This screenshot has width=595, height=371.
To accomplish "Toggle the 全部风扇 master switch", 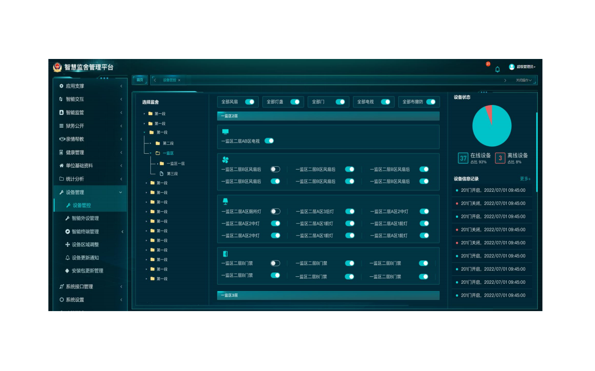I will coord(250,102).
